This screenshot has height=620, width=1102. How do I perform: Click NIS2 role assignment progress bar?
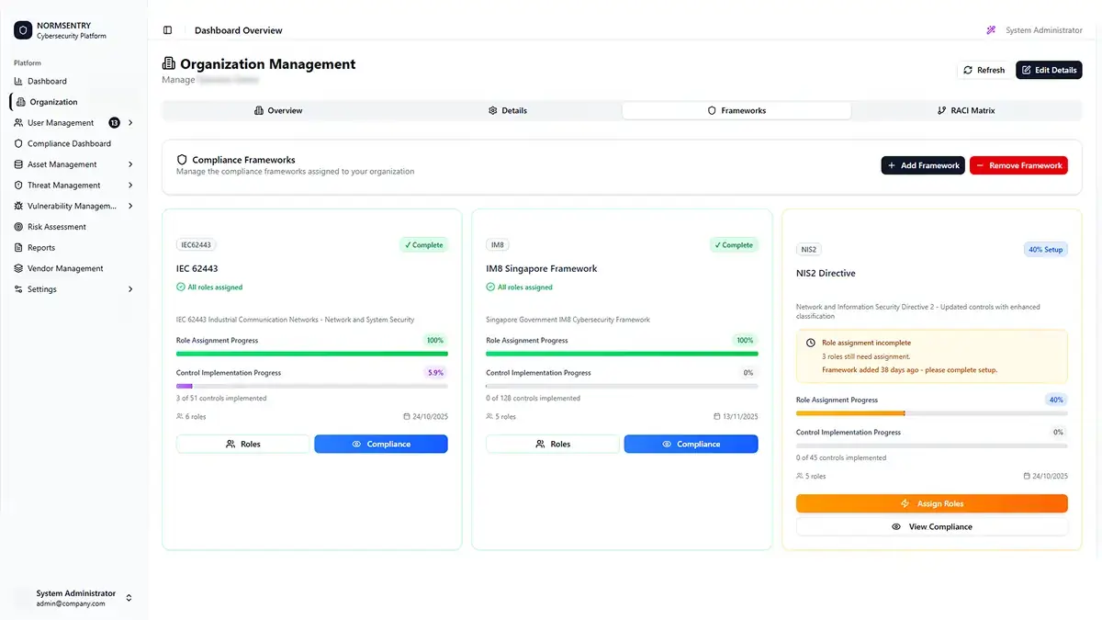[932, 413]
